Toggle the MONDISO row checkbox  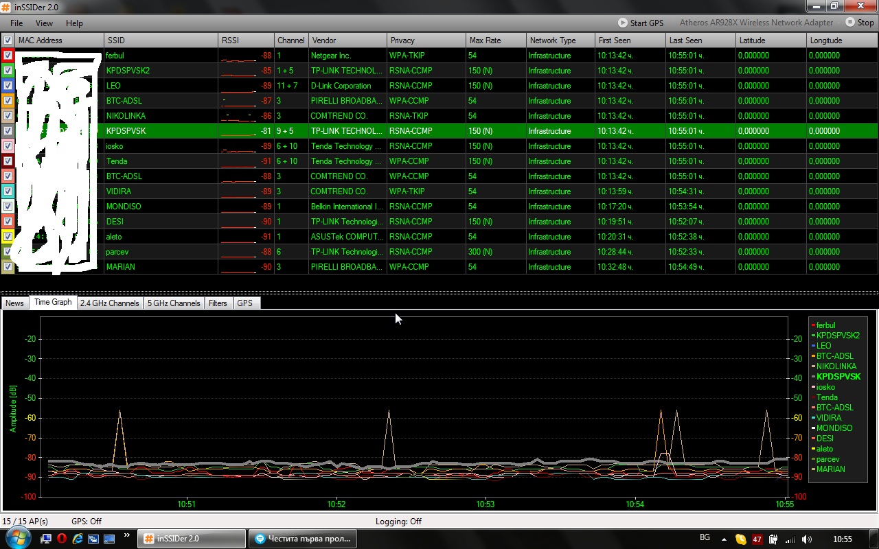[x=8, y=207]
